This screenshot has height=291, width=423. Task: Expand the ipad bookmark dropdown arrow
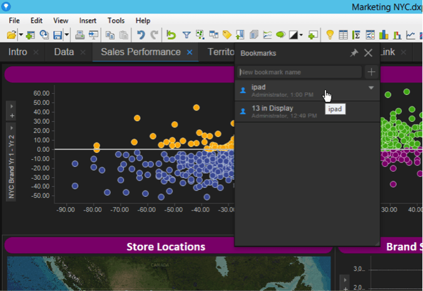click(x=371, y=88)
